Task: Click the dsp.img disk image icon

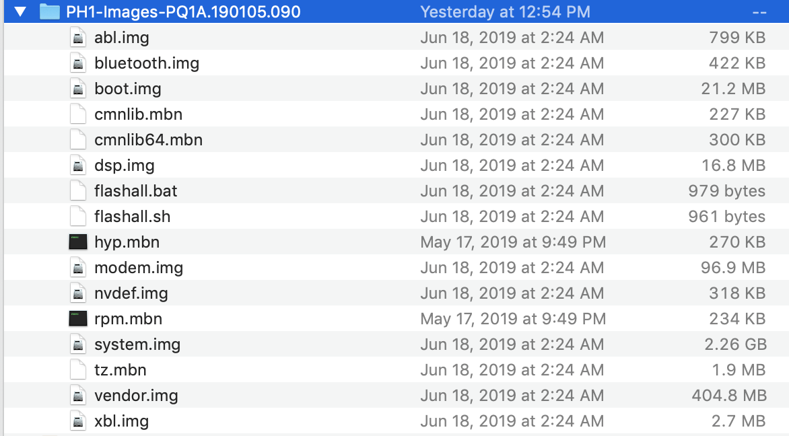Action: (78, 166)
